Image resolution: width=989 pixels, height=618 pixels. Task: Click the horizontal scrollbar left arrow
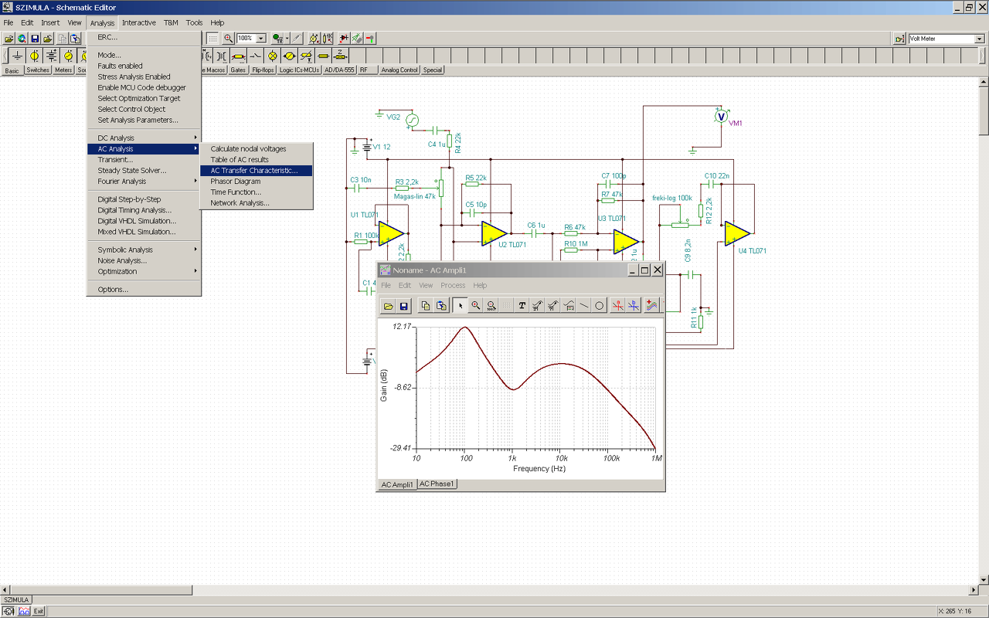5,589
